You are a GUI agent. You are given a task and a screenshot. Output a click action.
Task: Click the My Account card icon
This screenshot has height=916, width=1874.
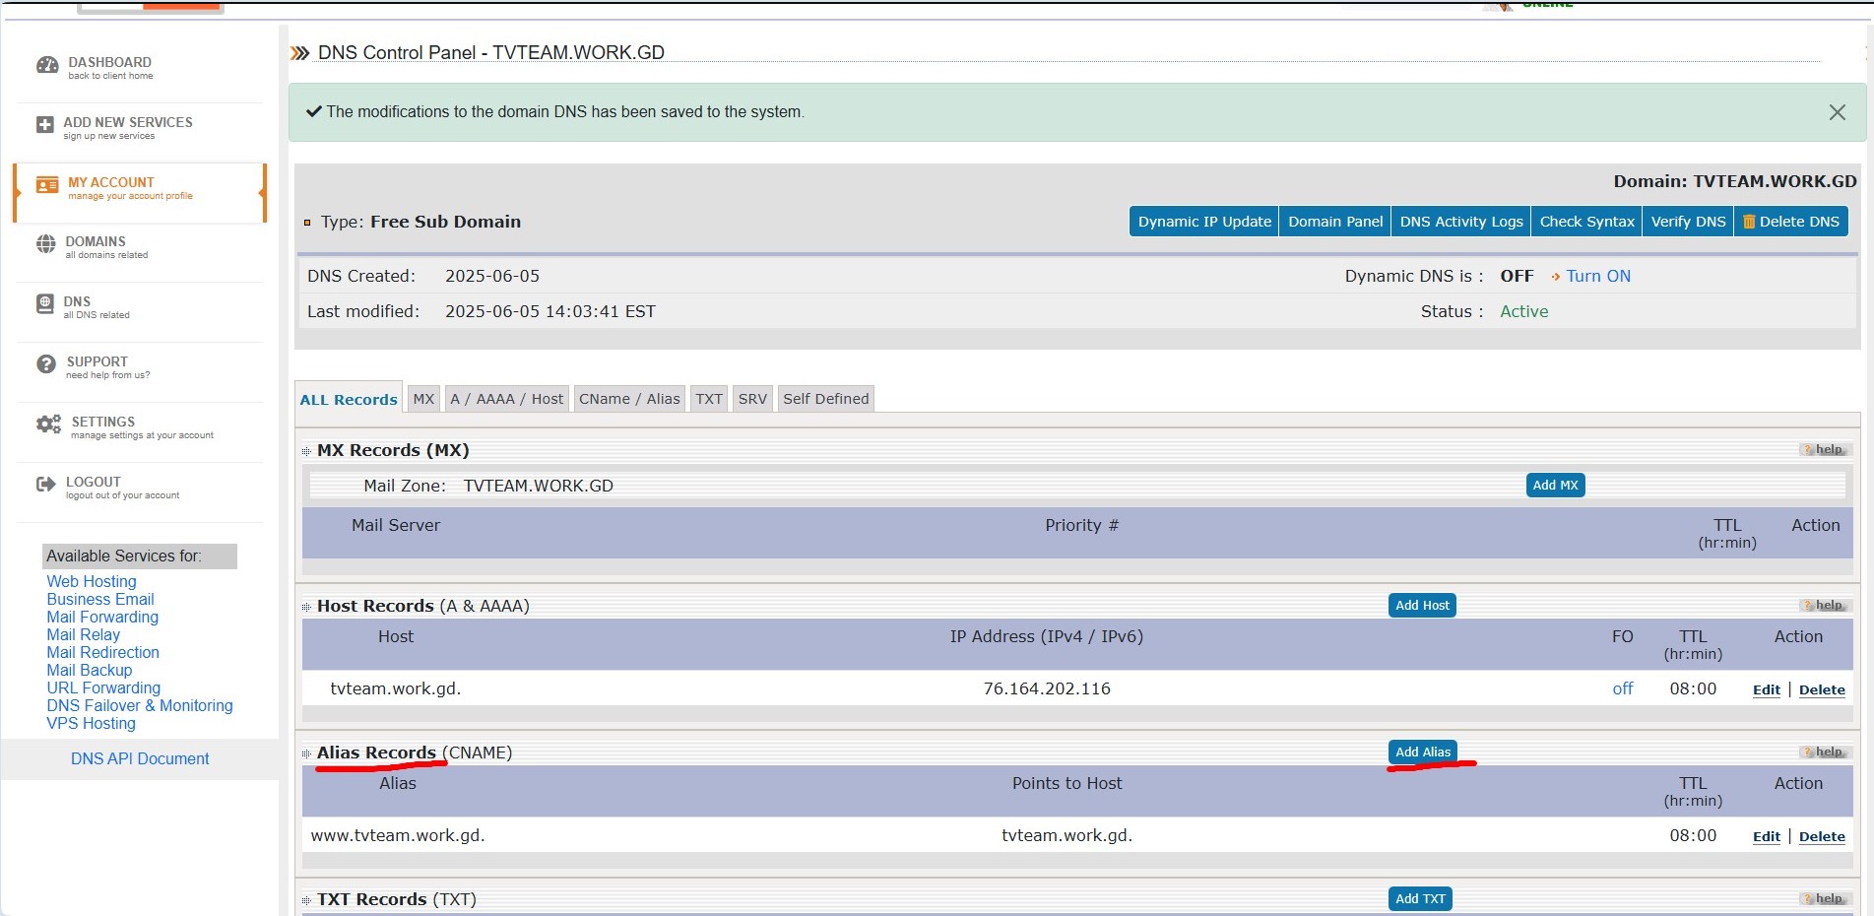(x=46, y=185)
